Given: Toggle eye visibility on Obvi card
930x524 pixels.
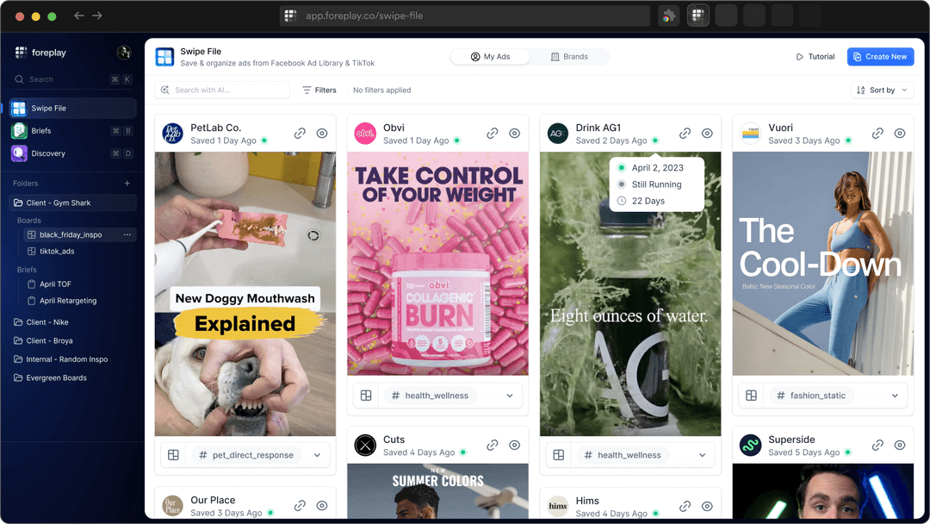Looking at the screenshot, I should 514,134.
